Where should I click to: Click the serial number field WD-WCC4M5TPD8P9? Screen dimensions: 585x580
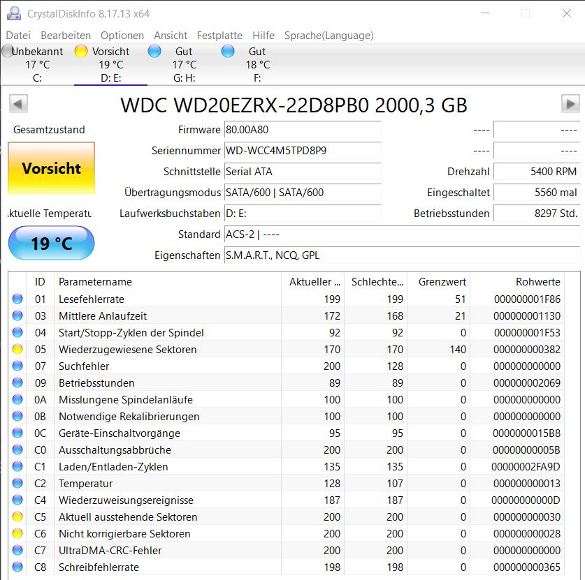pos(303,151)
